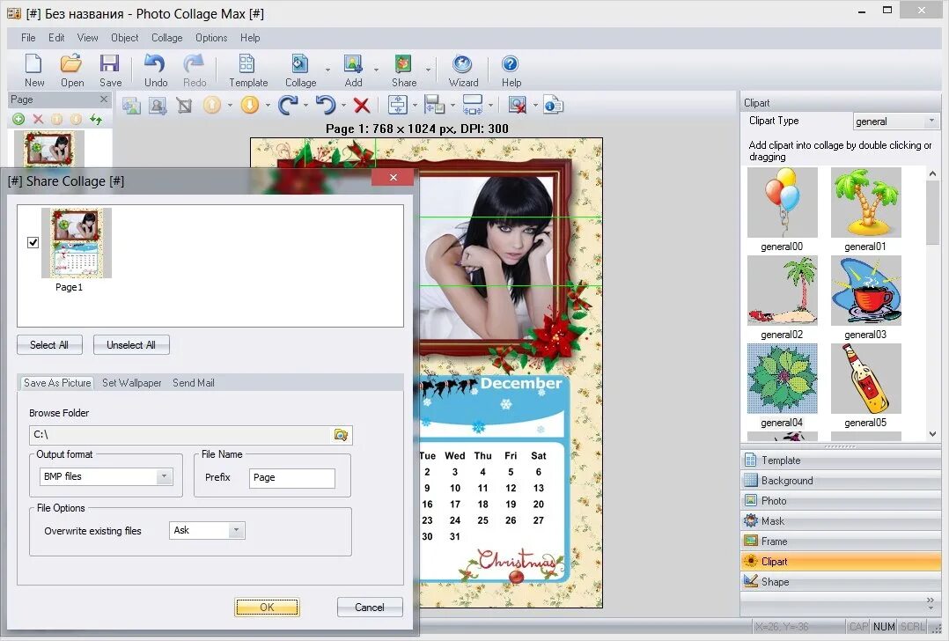Screen dimensions: 949x641
Task: Select the general05 bottle clipart
Action: tap(865, 379)
